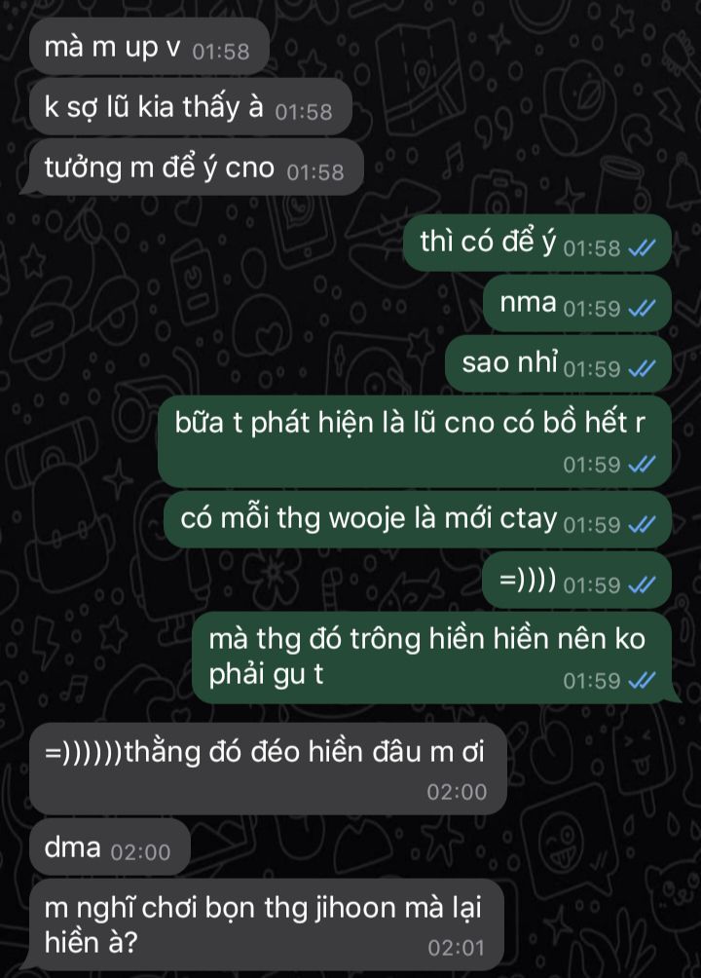Tap the double-check icon on '=))))' message
Viewport: 701px width, 978px height.
coord(642,585)
